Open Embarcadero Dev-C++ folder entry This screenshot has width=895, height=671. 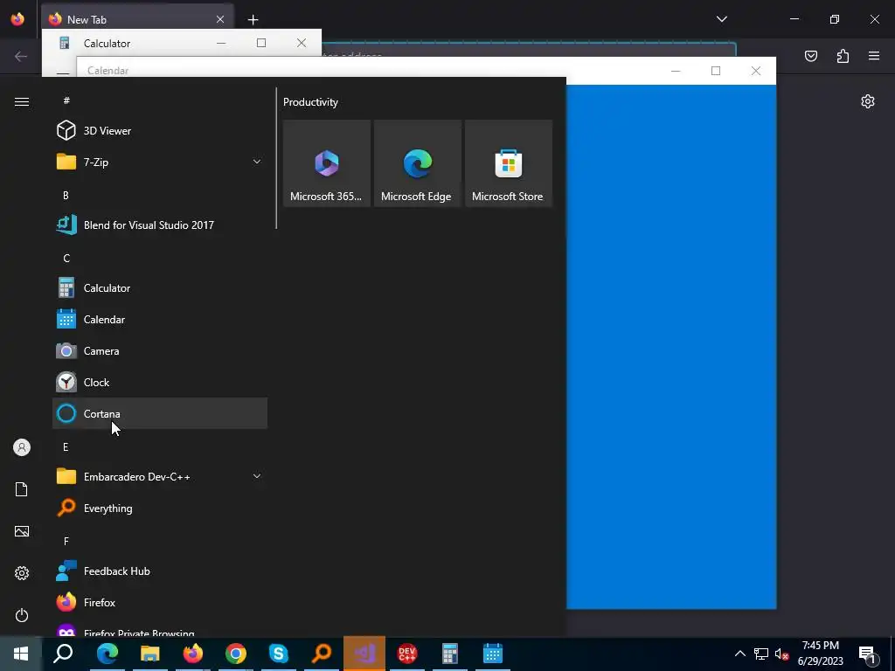[x=160, y=476]
